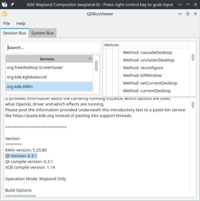Maximize the QDBusViewer window with diamond icon
Viewport: 200px width, 201px height.
point(188,14)
